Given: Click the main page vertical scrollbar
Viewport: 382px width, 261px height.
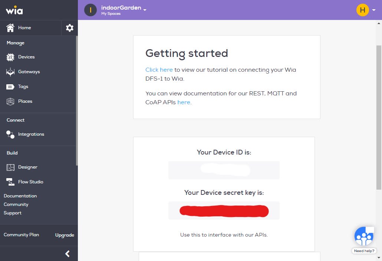Looking at the screenshot, I should [x=379, y=117].
